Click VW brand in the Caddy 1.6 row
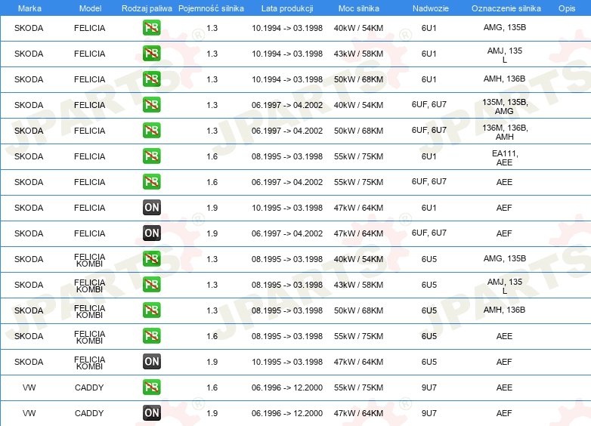591x426 pixels. [x=29, y=387]
